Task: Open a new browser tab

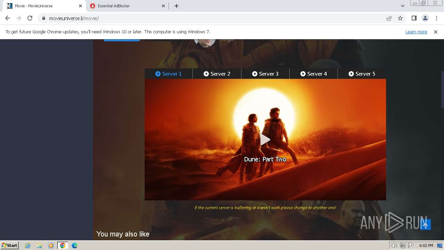Action: click(177, 6)
